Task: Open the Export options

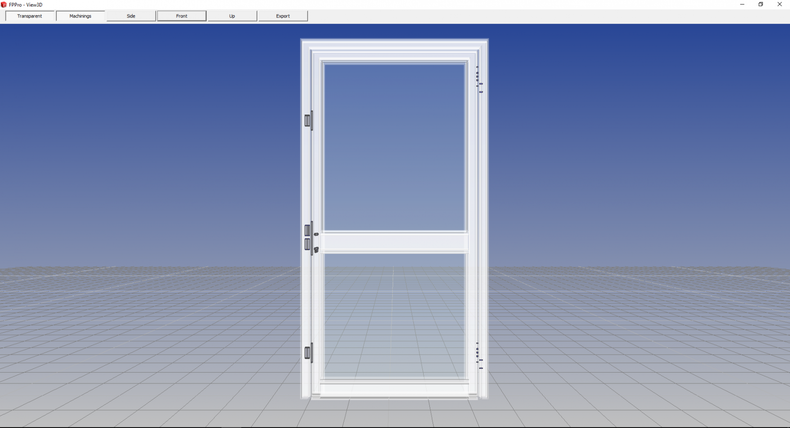Action: [x=282, y=15]
